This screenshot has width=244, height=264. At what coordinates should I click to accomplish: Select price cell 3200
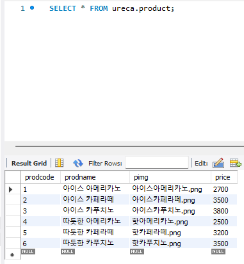click(x=224, y=233)
